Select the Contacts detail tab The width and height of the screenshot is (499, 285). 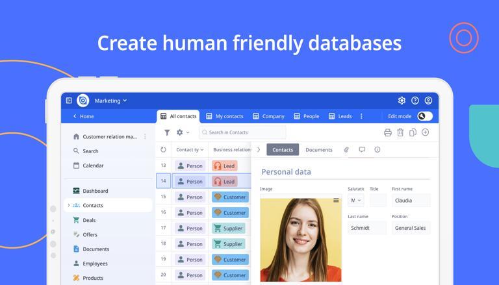click(283, 150)
